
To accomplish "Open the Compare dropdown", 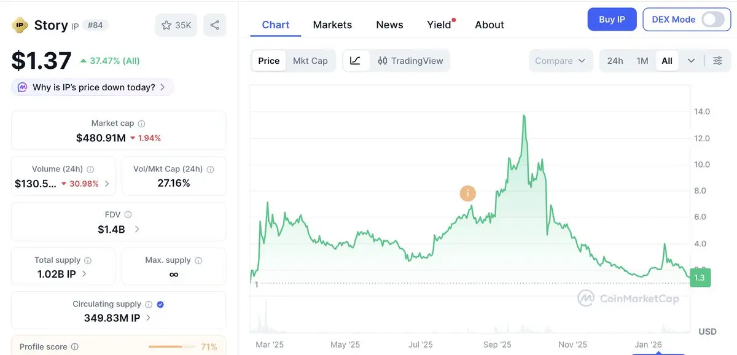I will click(x=560, y=61).
